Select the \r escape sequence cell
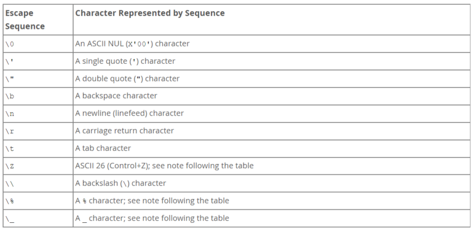Image resolution: width=472 pixels, height=229 pixels. coord(38,131)
